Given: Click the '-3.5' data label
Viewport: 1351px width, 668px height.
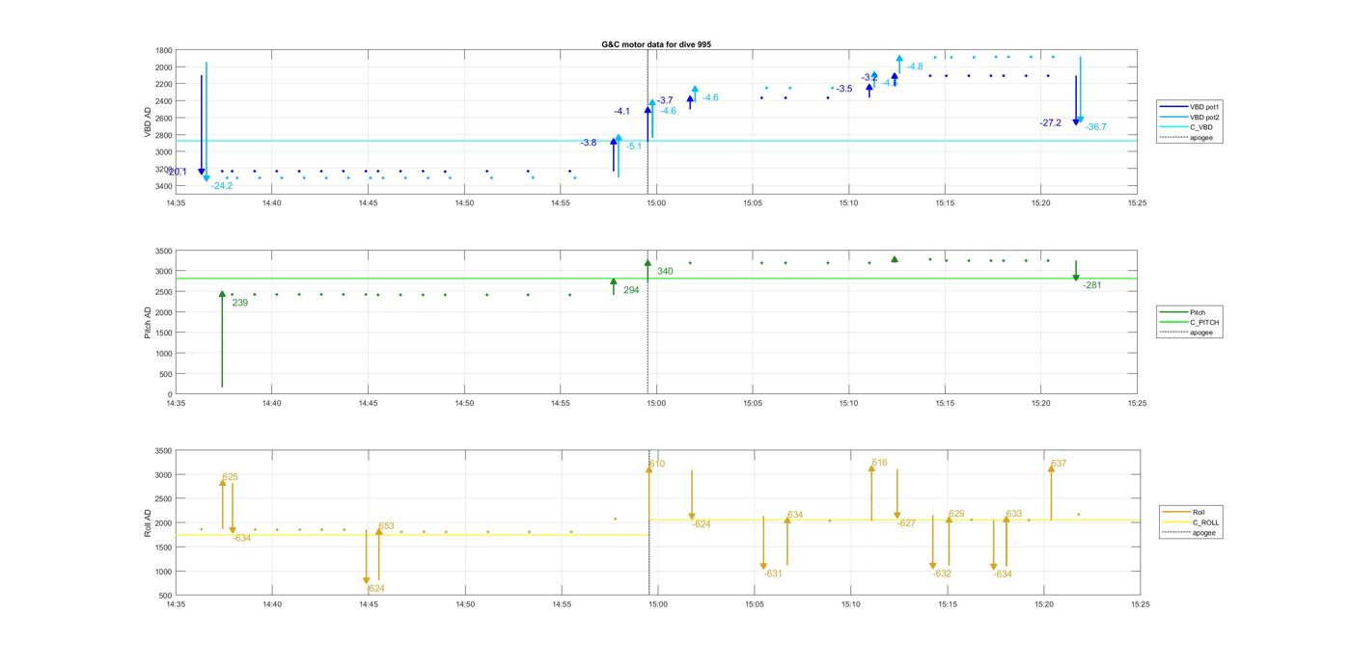Looking at the screenshot, I should coord(844,89).
